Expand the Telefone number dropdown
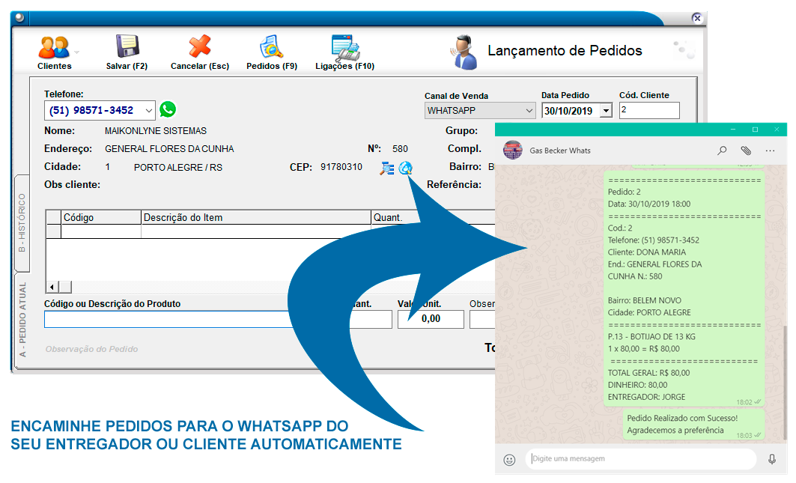The image size is (796, 483). coord(148,111)
